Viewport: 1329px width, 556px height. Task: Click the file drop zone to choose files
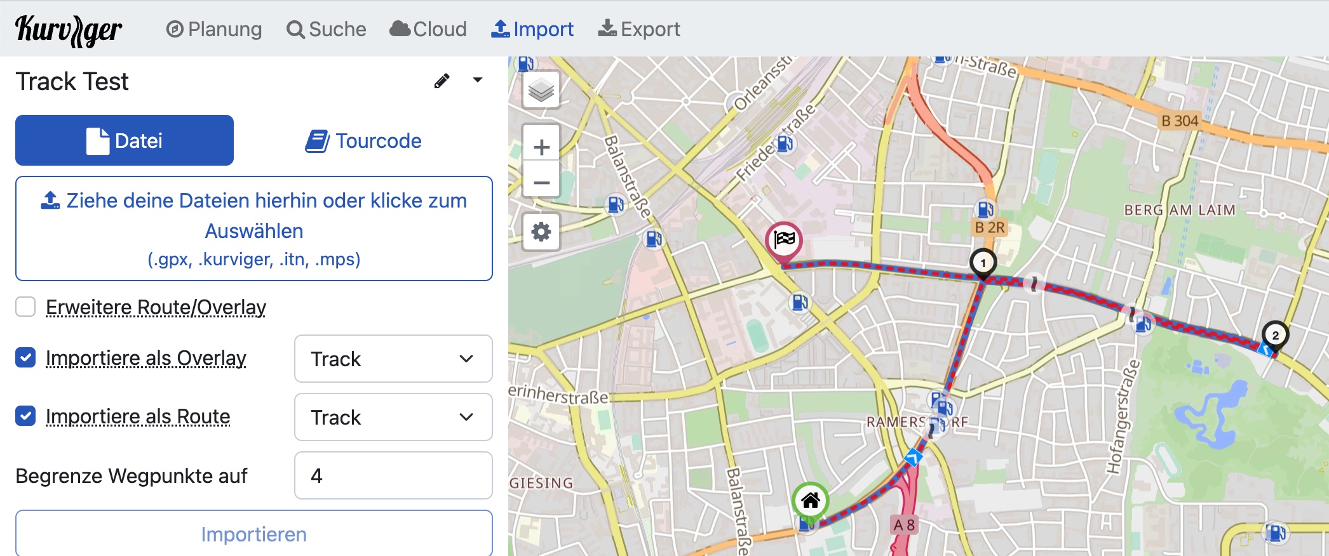pyautogui.click(x=254, y=228)
